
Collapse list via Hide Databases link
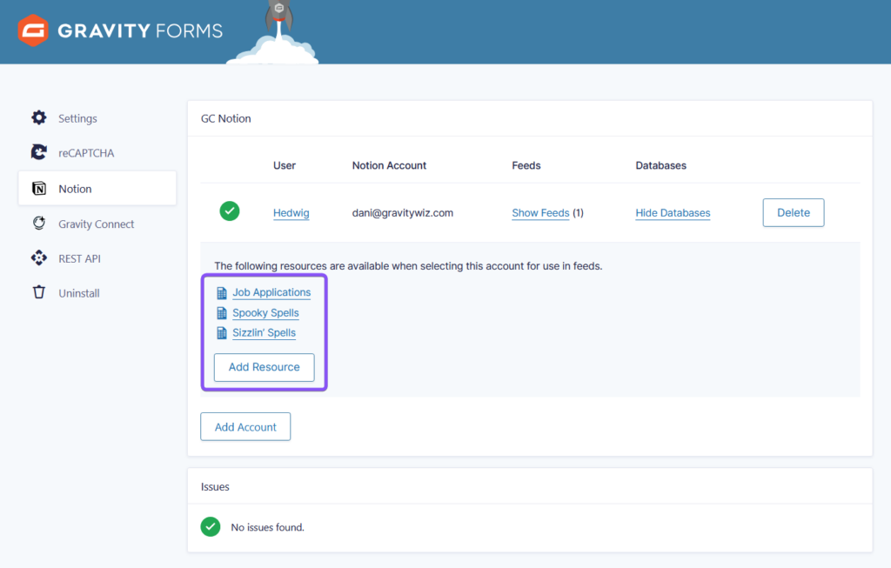pos(673,213)
